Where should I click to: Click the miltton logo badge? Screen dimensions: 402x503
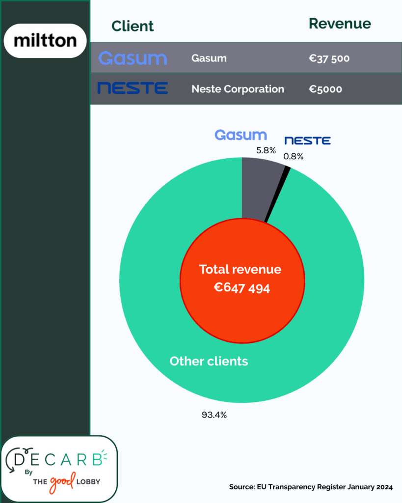click(45, 41)
